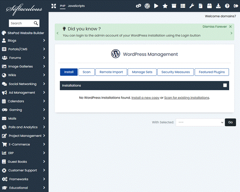Open the With Selected dropdown
This screenshot has width=240, height=192.
click(x=200, y=122)
